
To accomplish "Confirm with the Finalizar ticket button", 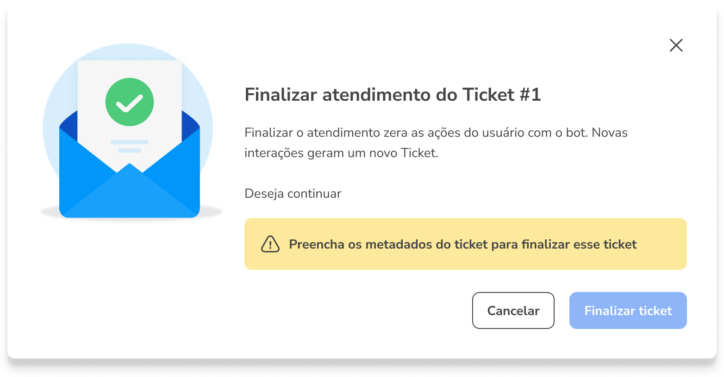I will (628, 310).
